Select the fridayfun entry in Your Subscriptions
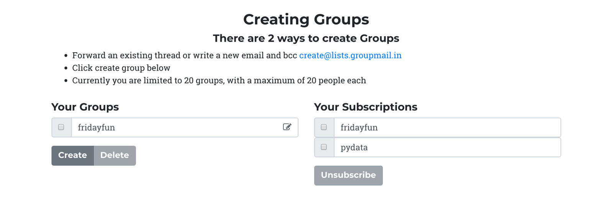This screenshot has height=205, width=613. pos(447,128)
